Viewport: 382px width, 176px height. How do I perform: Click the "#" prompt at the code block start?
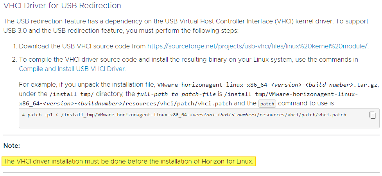point(23,115)
